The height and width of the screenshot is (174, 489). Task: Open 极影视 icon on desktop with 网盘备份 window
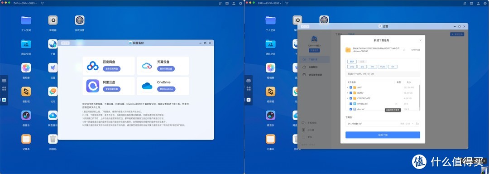click(26, 92)
